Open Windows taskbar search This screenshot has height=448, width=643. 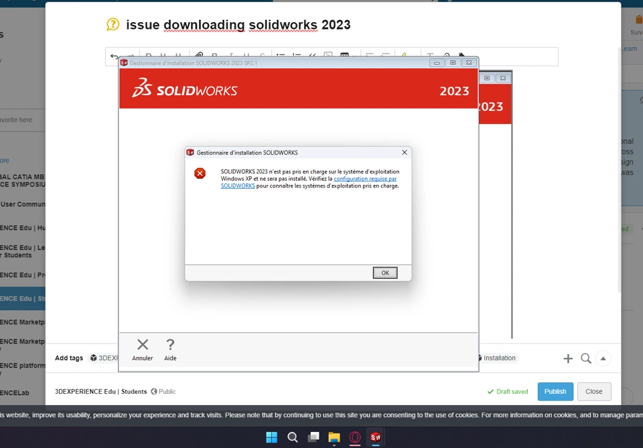[x=293, y=437]
